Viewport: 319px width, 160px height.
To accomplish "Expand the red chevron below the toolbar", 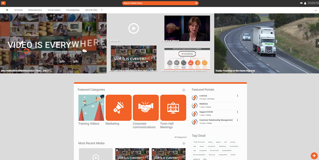I will (316, 10).
